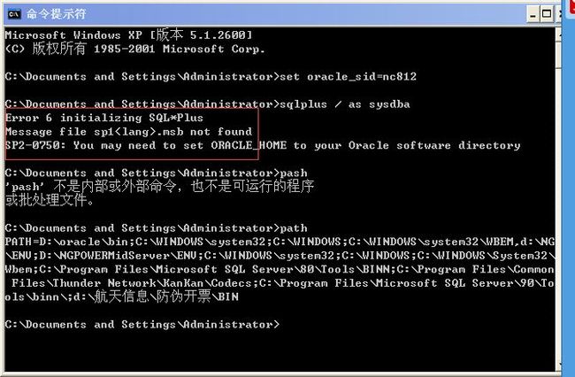Open the command prompt system menu icon

[14, 14]
